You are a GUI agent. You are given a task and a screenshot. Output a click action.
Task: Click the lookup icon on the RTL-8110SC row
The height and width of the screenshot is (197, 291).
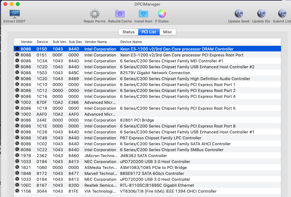17,185
